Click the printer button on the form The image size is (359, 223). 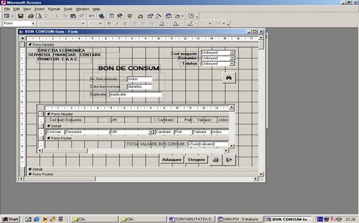[x=216, y=160]
